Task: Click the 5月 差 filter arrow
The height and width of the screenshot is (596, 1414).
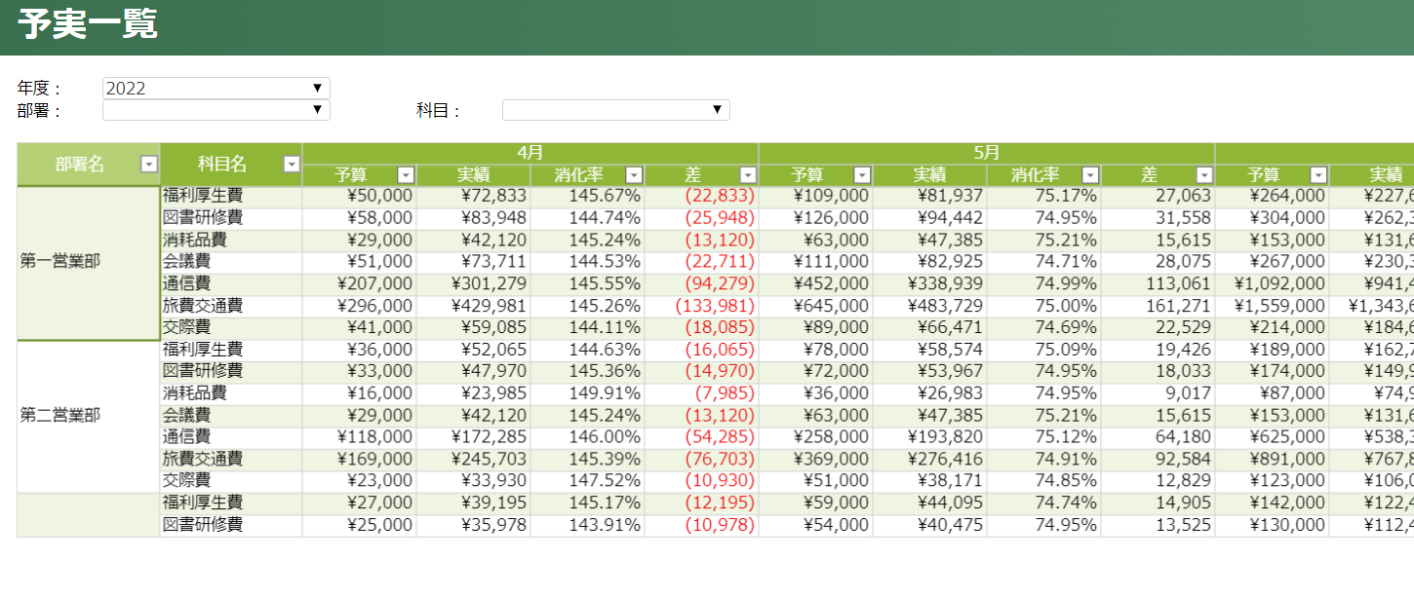Action: point(1204,175)
